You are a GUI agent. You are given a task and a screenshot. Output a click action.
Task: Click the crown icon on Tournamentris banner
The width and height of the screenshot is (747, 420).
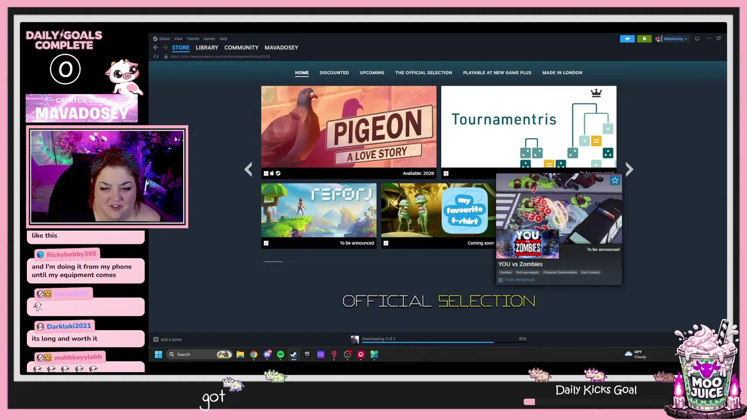click(x=596, y=93)
